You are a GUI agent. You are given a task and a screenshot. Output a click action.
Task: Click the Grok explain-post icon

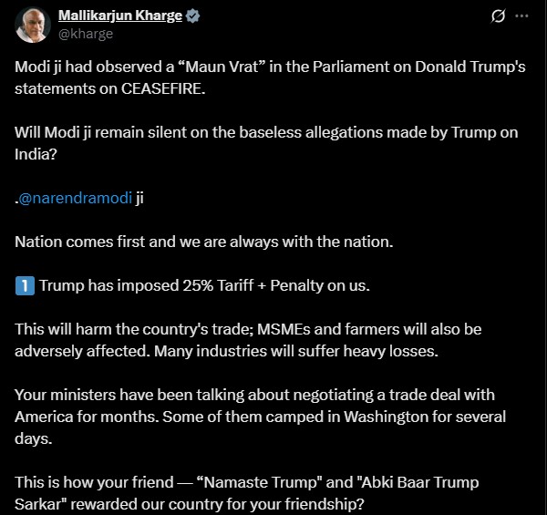pos(499,15)
